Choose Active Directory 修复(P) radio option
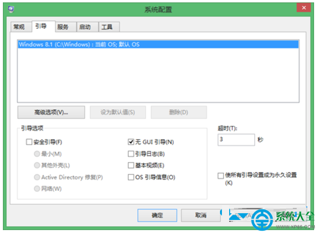Screen dimensions: 316x232 (37, 177)
